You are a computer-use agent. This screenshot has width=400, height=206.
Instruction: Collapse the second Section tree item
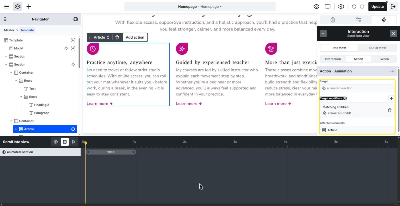click(x=6, y=65)
